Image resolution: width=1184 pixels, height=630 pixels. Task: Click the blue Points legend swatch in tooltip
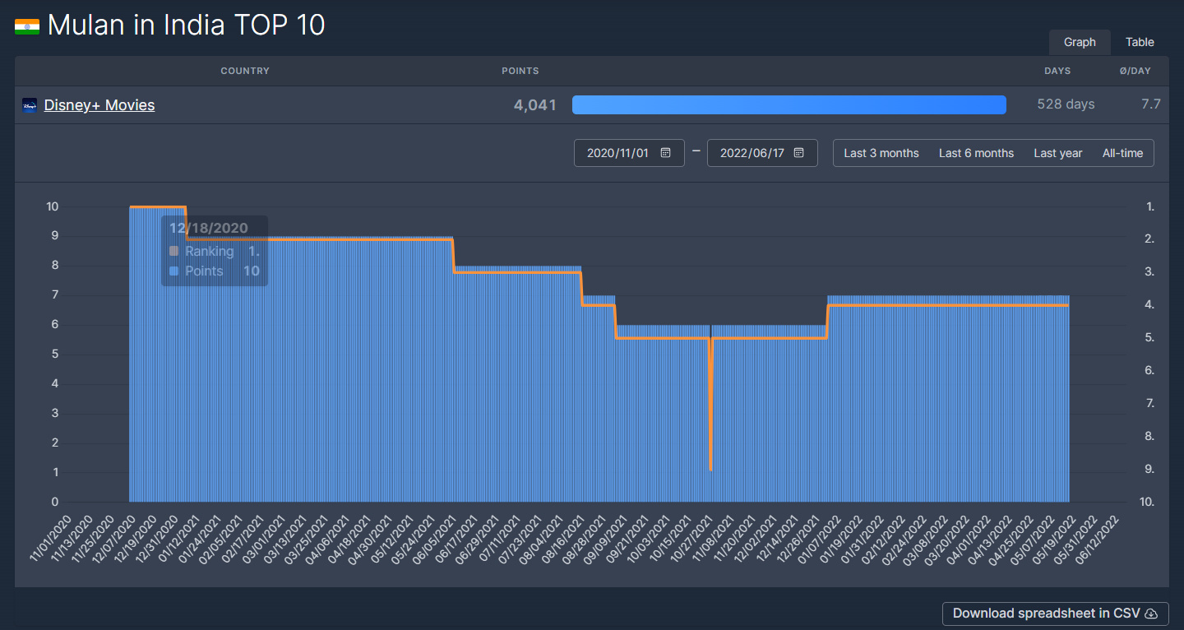[173, 271]
